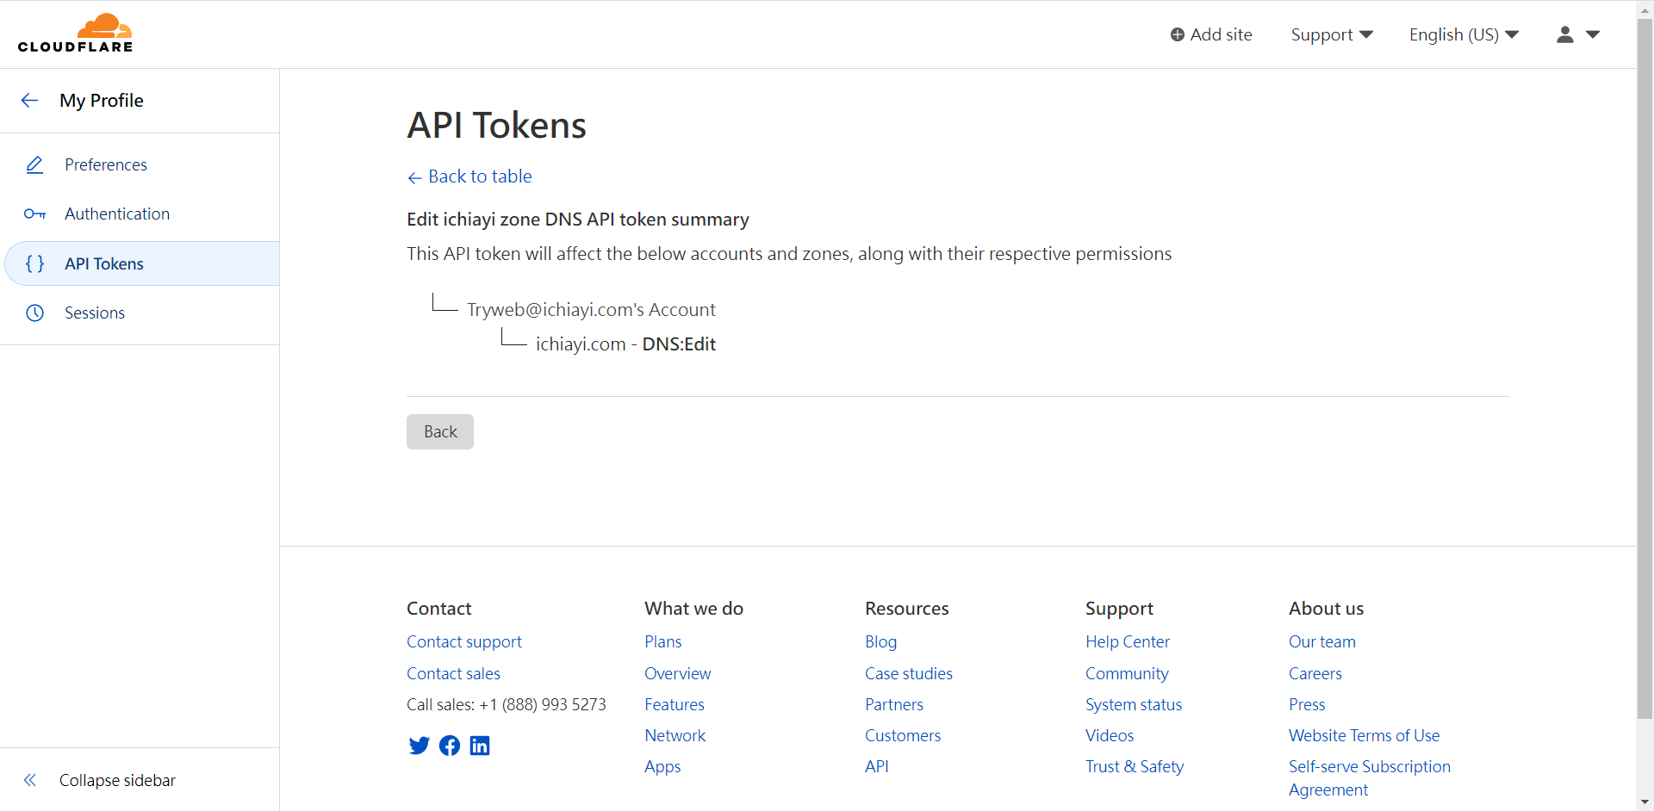Open the System status link
1654x811 pixels.
point(1134,704)
